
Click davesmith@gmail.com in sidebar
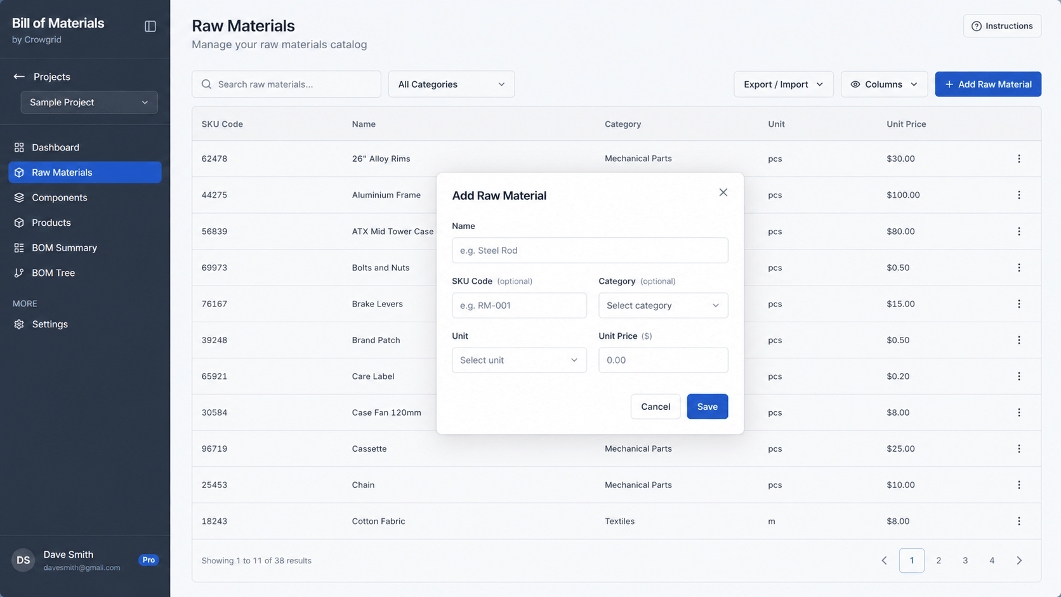click(82, 568)
